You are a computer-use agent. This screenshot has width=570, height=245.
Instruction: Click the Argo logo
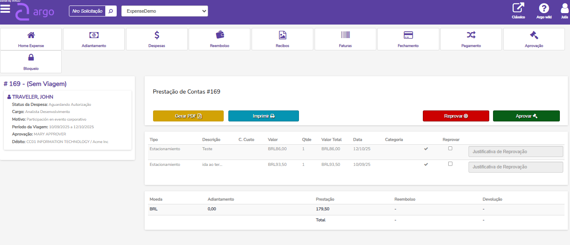pyautogui.click(x=35, y=12)
